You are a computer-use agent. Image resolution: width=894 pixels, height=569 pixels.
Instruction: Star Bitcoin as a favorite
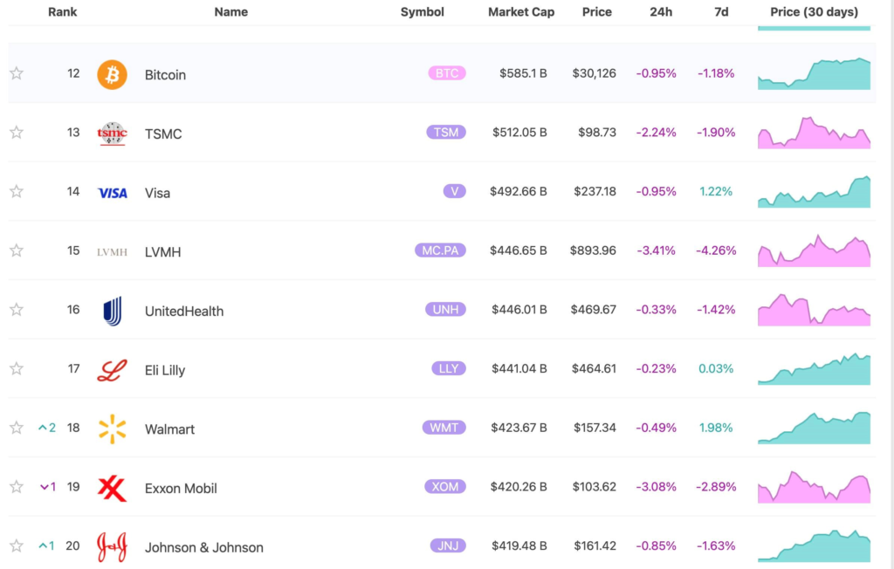[x=17, y=73]
